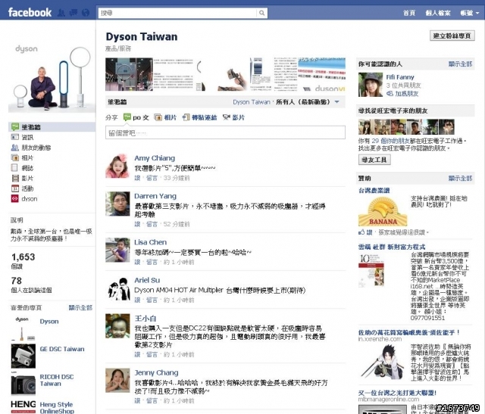Go to 個人檔案 profile
The width and height of the screenshot is (485, 414).
tap(438, 13)
